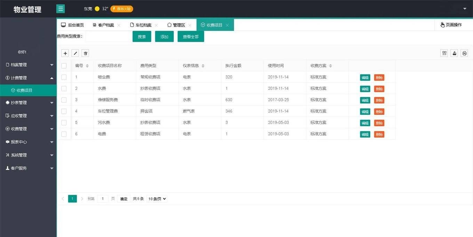This screenshot has width=473, height=237.
Task: Toggle the sidebar hamburger menu icon
Action: [x=61, y=9]
